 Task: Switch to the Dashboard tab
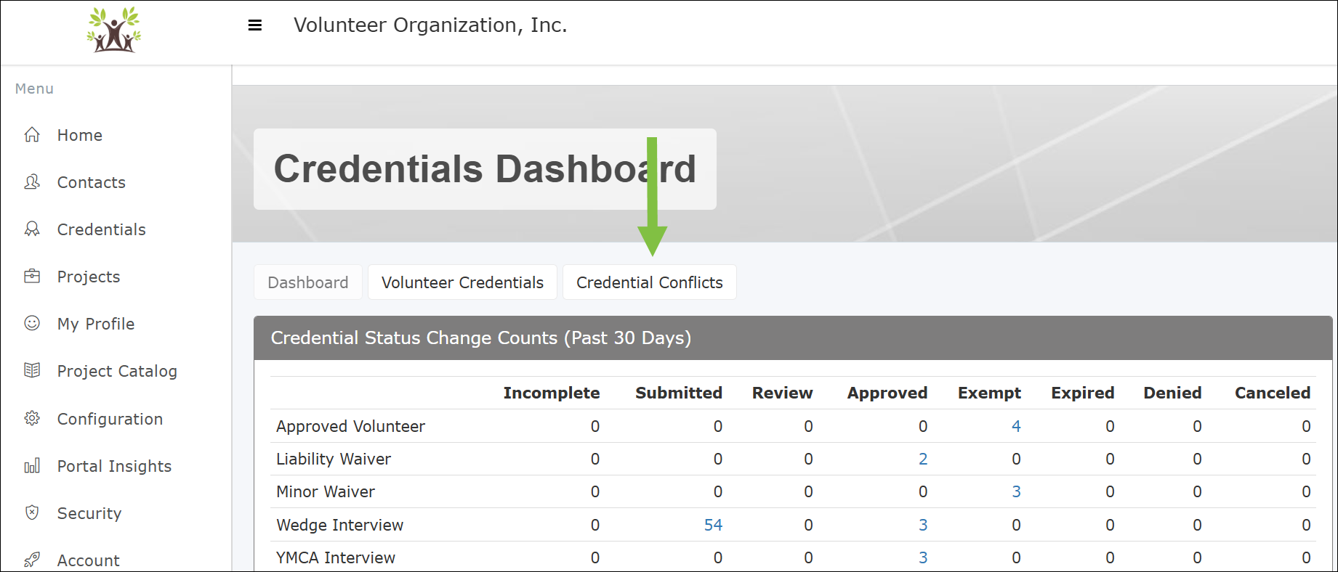coord(308,282)
